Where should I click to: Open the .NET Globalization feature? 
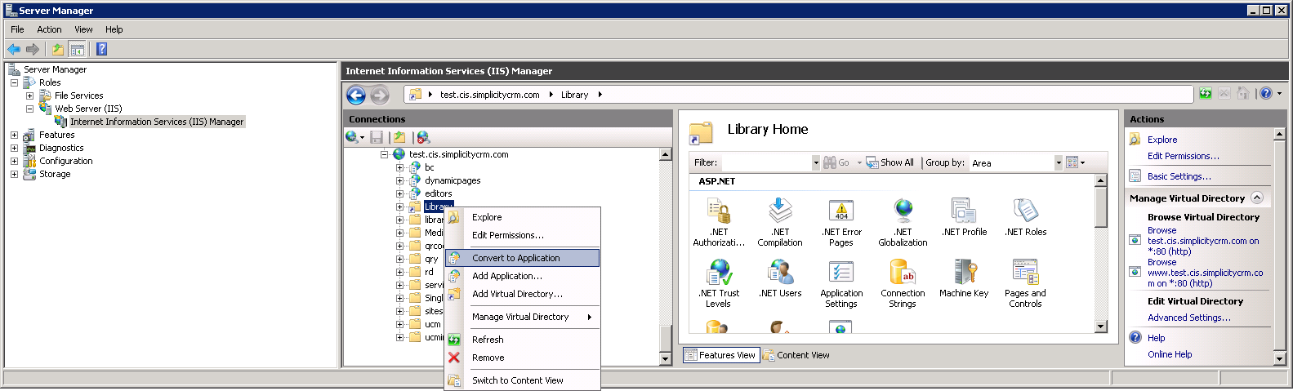coord(903,222)
